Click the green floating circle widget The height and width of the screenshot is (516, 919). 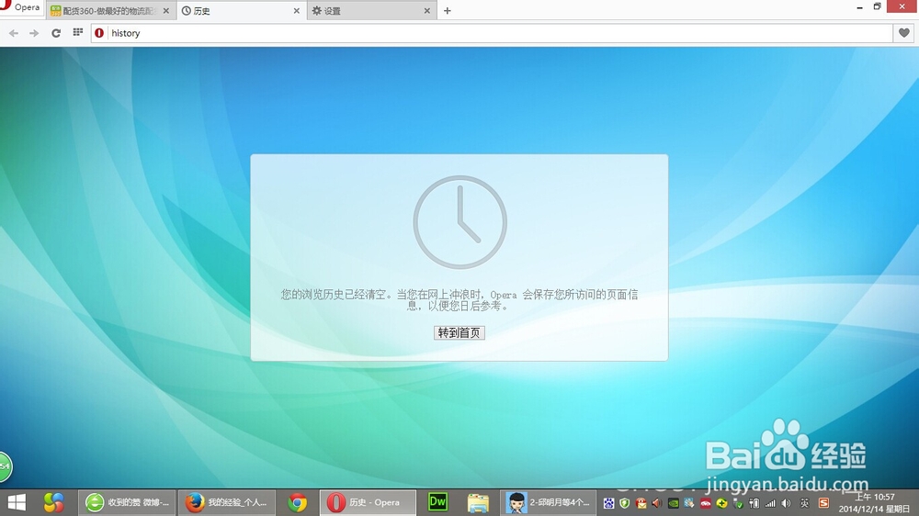click(5, 466)
